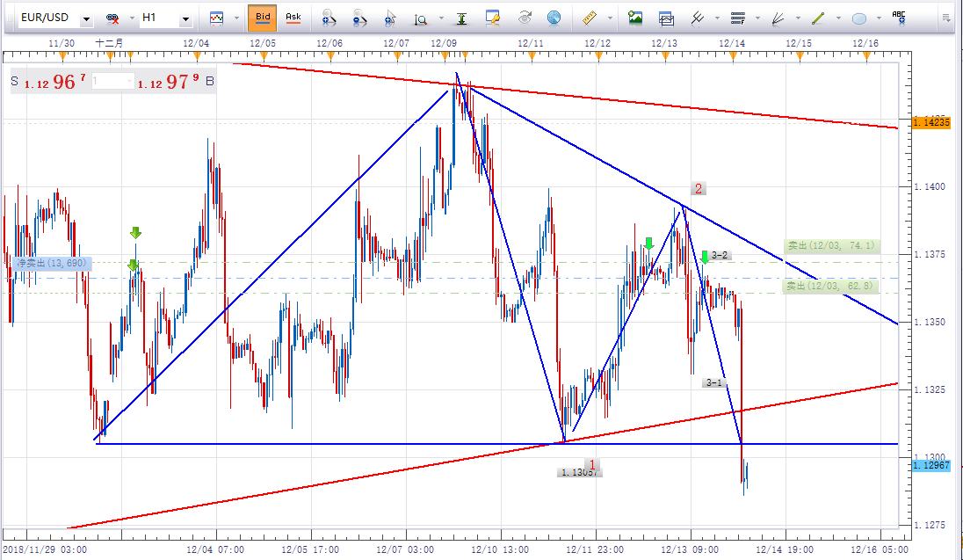Click the vertical scale zoom icon
This screenshot has height=560, width=963.
pos(420,19)
